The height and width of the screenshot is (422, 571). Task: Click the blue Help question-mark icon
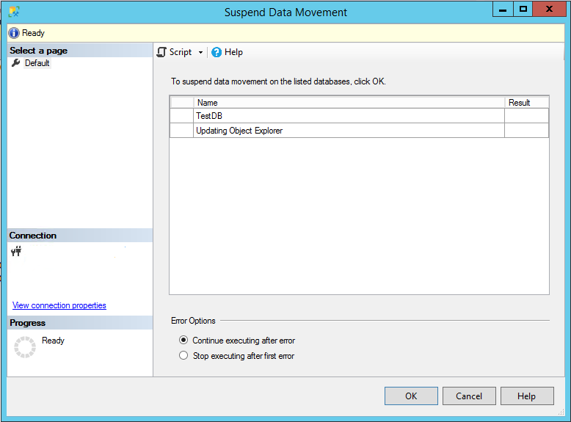217,52
